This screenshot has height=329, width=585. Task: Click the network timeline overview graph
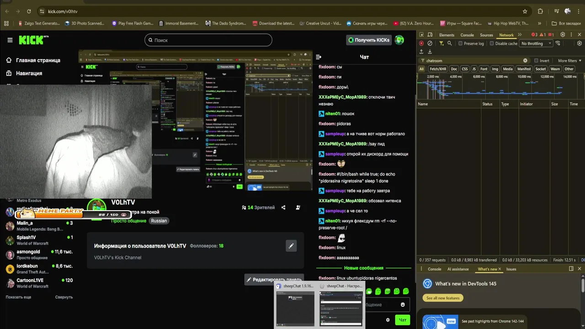(x=500, y=86)
